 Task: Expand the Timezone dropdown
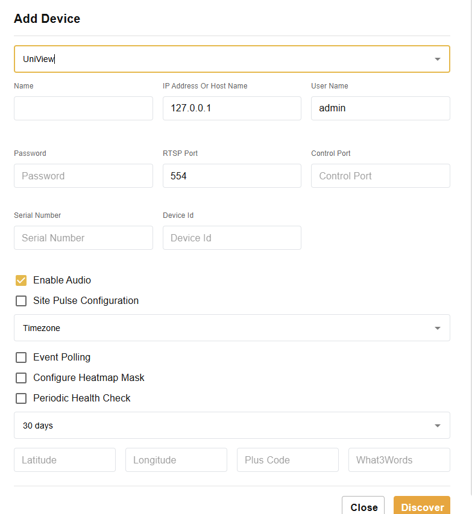231,328
